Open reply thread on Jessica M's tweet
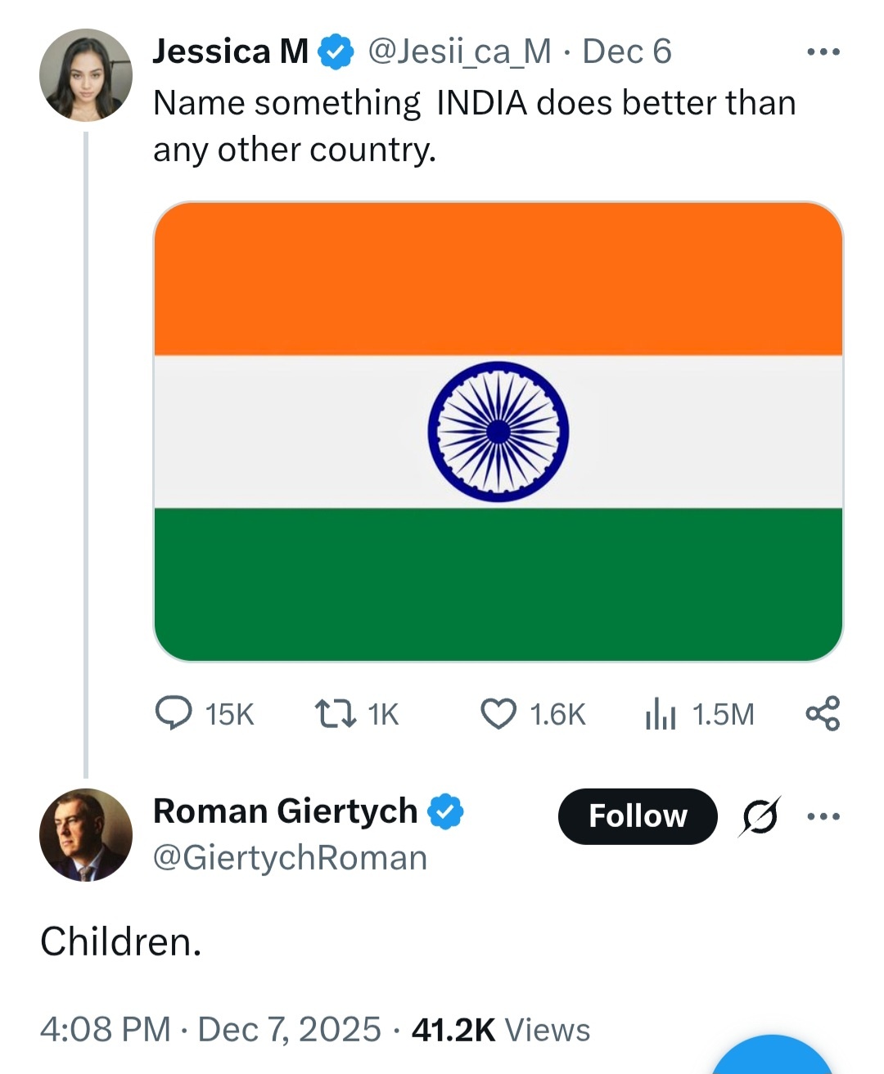 coord(174,713)
